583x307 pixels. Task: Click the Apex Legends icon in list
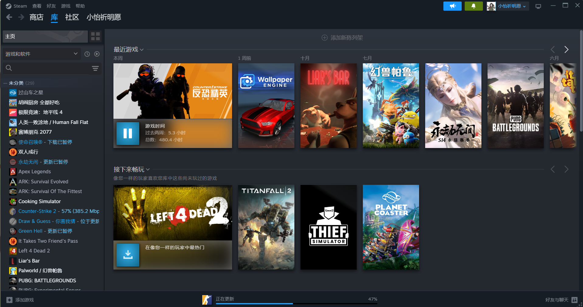pyautogui.click(x=13, y=172)
